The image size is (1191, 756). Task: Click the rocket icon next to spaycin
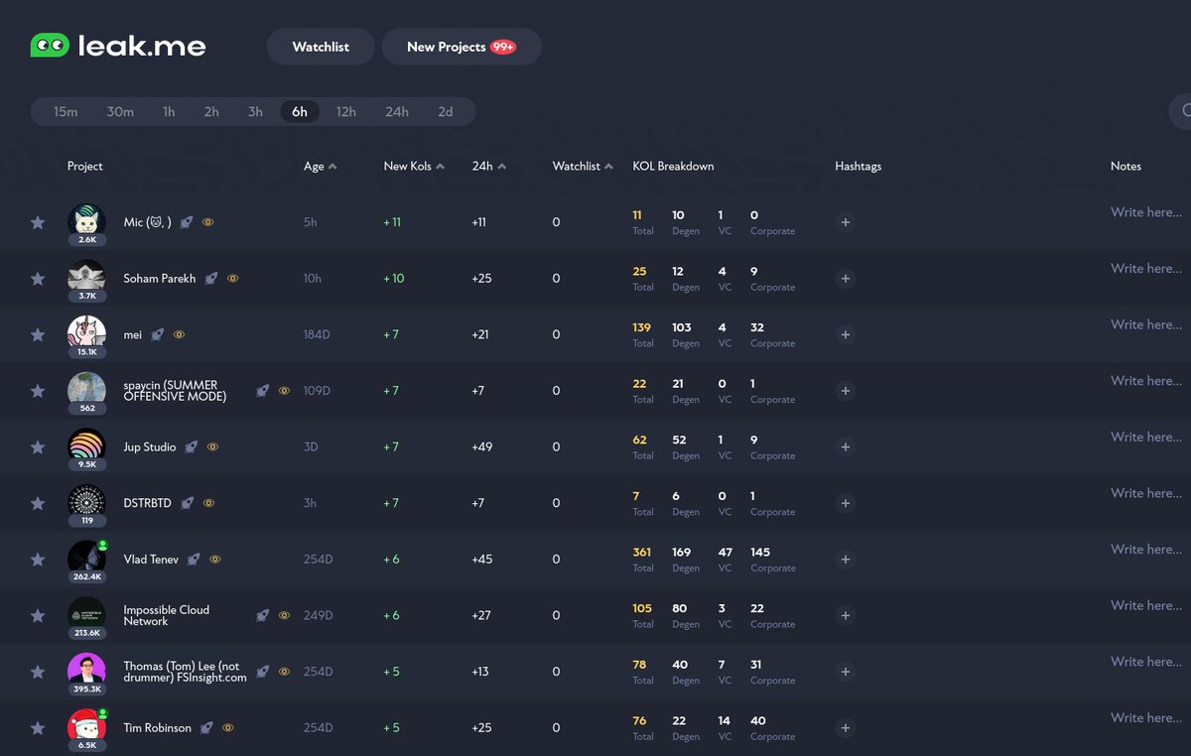tap(262, 391)
